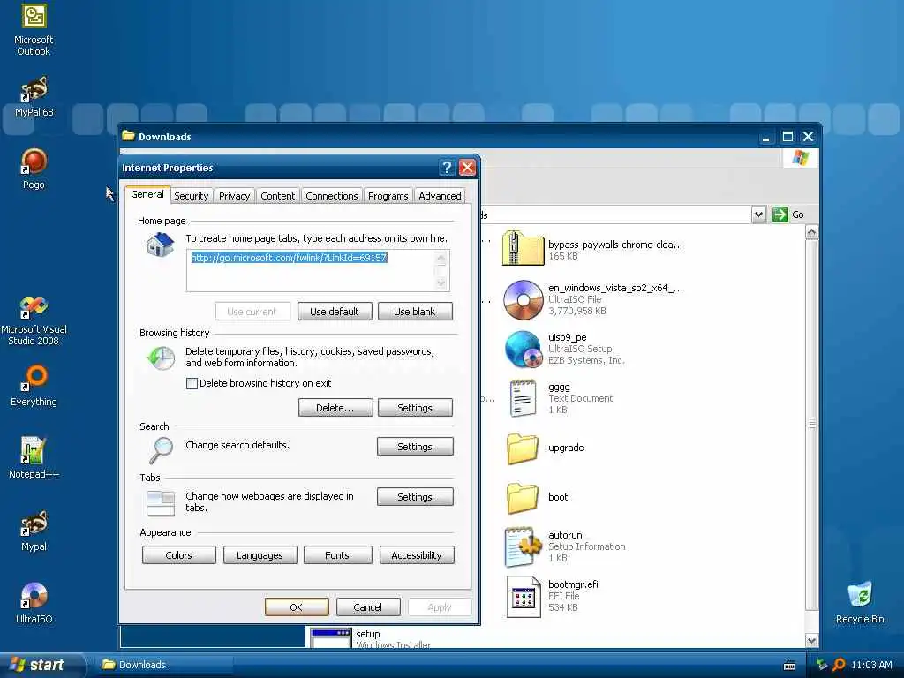Select the bootmgr.efi file icon
904x678 pixels.
(x=523, y=596)
